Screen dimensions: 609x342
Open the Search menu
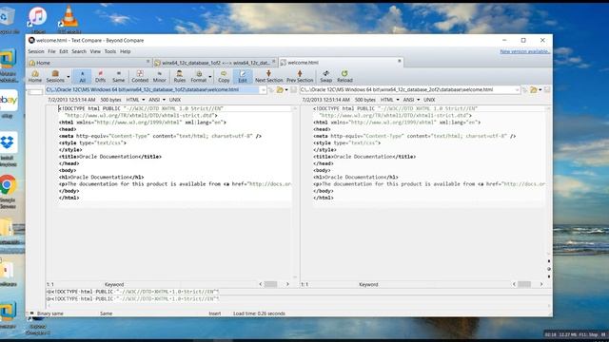coord(79,51)
